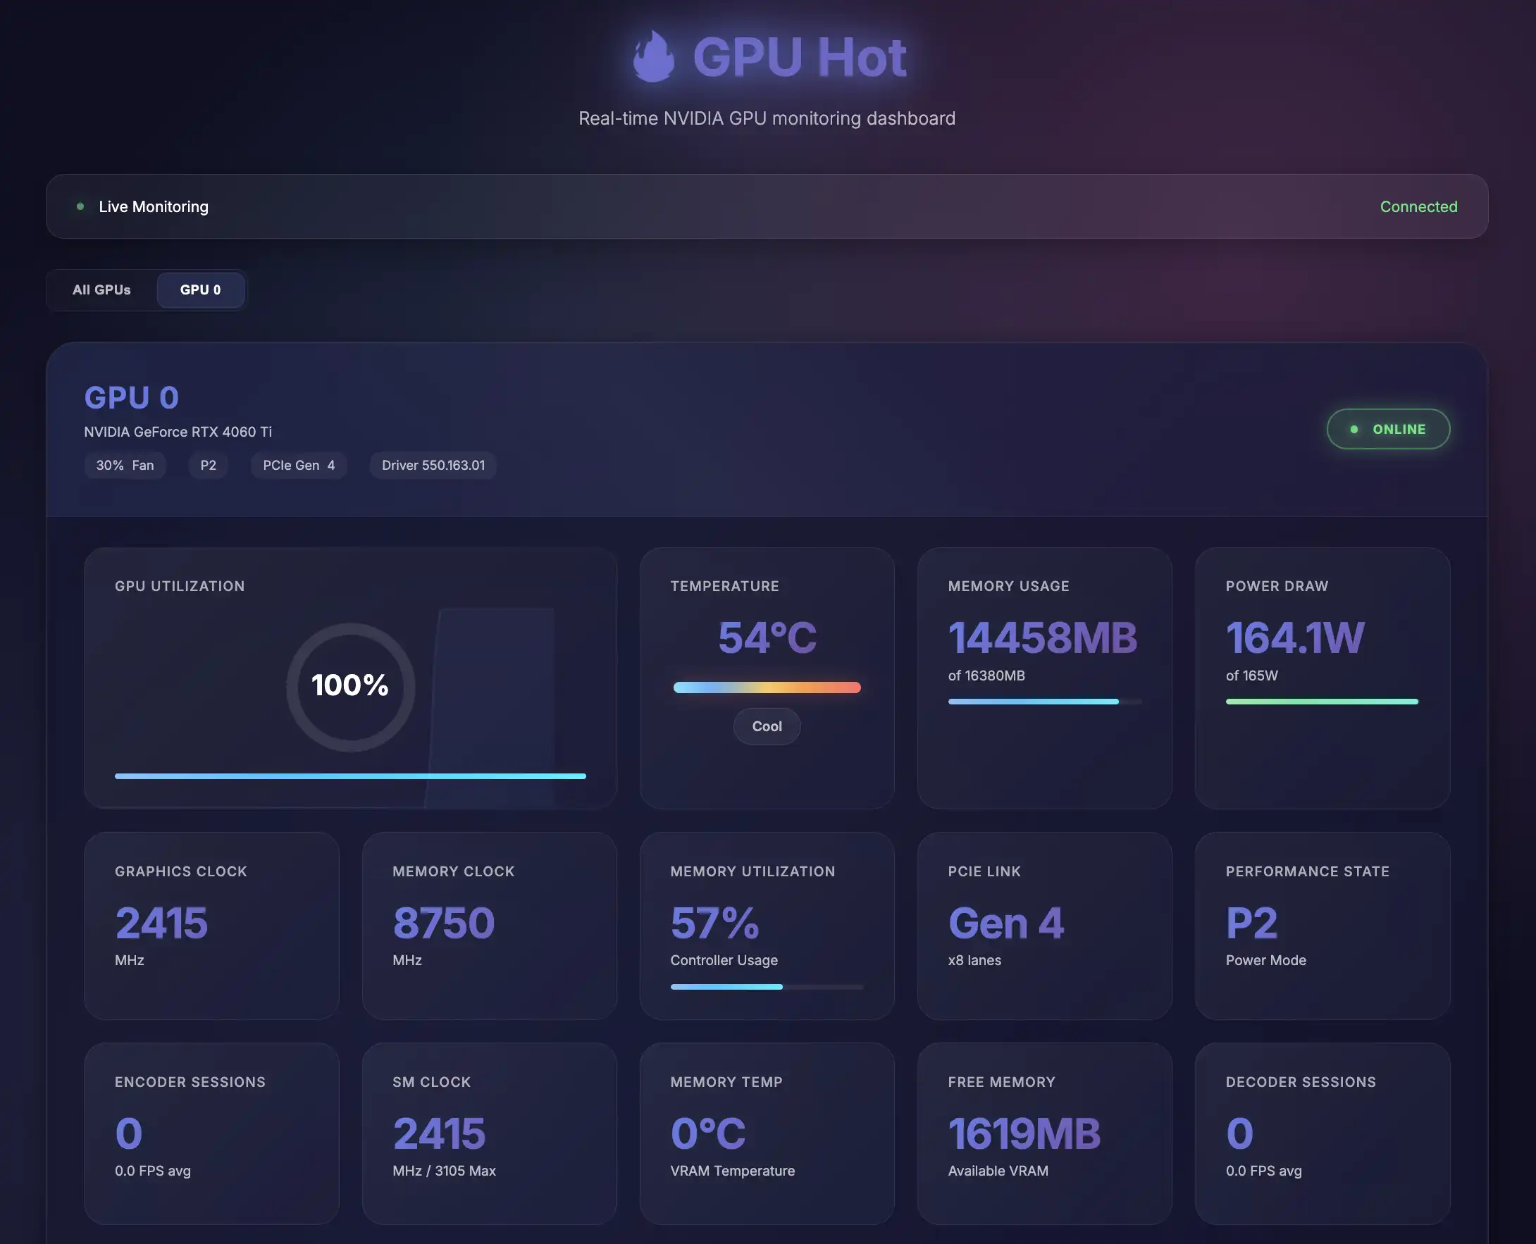Click the green dot in the ONLINE badge
1536x1244 pixels.
tap(1354, 429)
